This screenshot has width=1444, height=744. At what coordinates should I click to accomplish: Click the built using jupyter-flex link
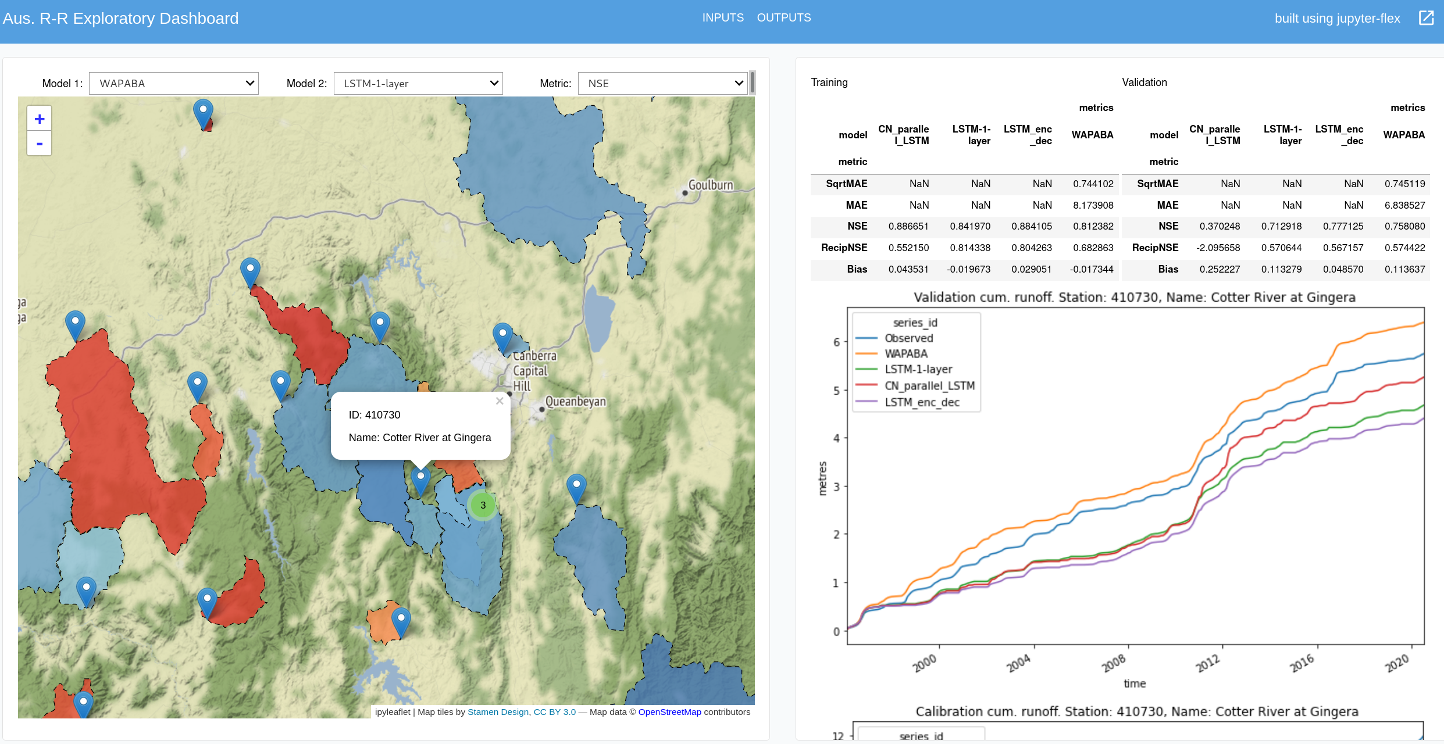(1337, 19)
